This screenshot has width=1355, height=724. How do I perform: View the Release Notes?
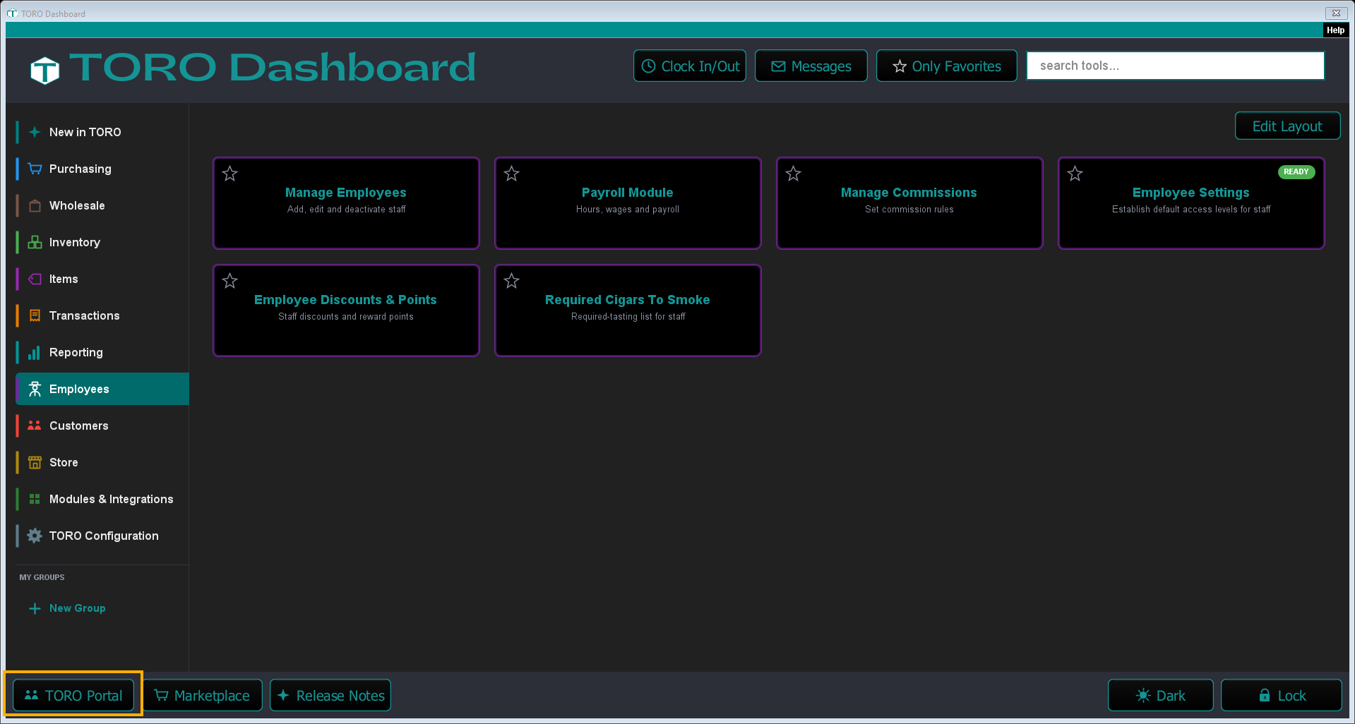[330, 696]
